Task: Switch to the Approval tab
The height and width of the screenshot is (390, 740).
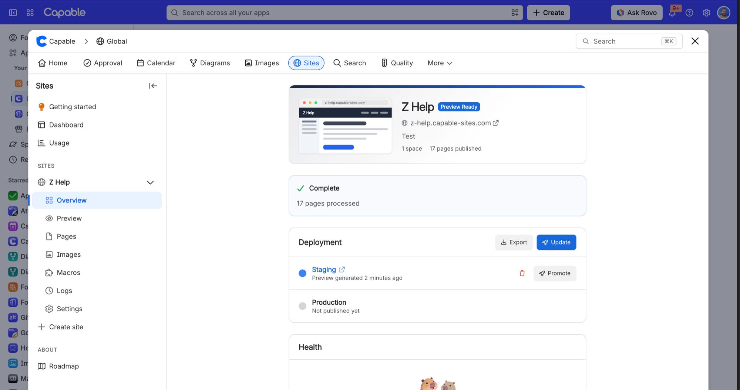Action: tap(102, 63)
